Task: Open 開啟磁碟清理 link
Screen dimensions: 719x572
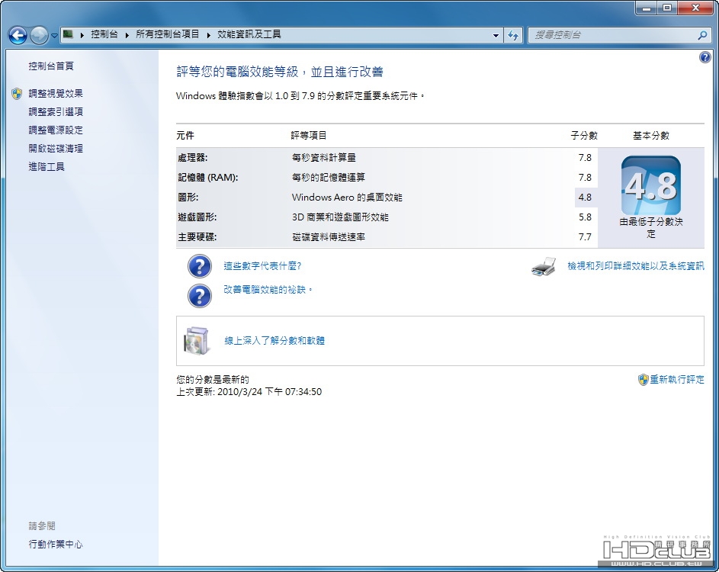Action: (x=56, y=149)
